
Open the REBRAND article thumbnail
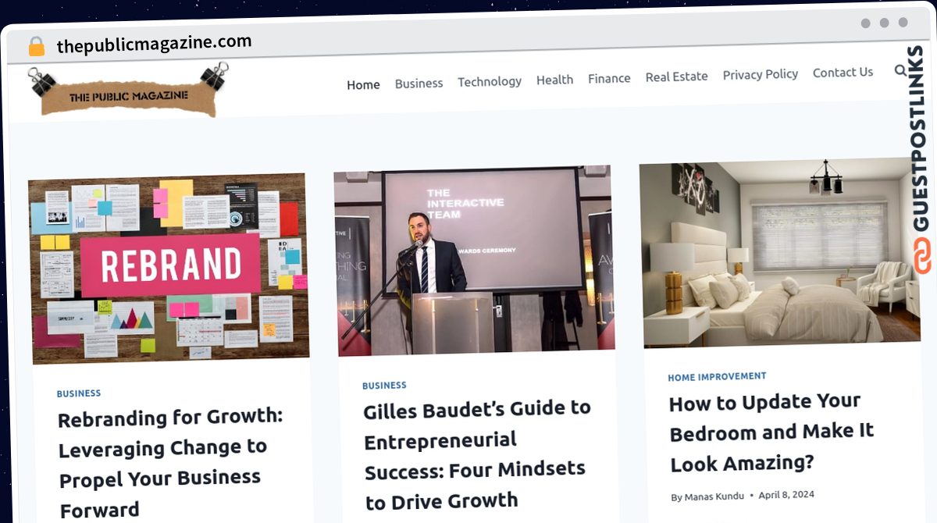coord(169,268)
